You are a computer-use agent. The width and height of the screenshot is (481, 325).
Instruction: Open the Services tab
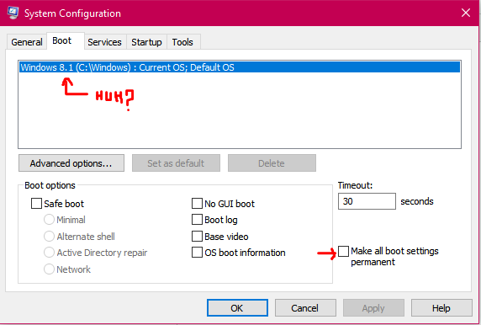pyautogui.click(x=104, y=42)
